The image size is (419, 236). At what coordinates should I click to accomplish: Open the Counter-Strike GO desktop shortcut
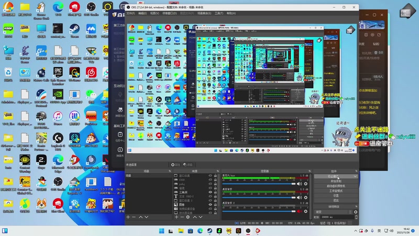coord(25,186)
